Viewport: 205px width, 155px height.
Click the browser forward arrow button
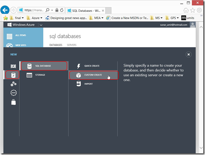tap(14, 10)
